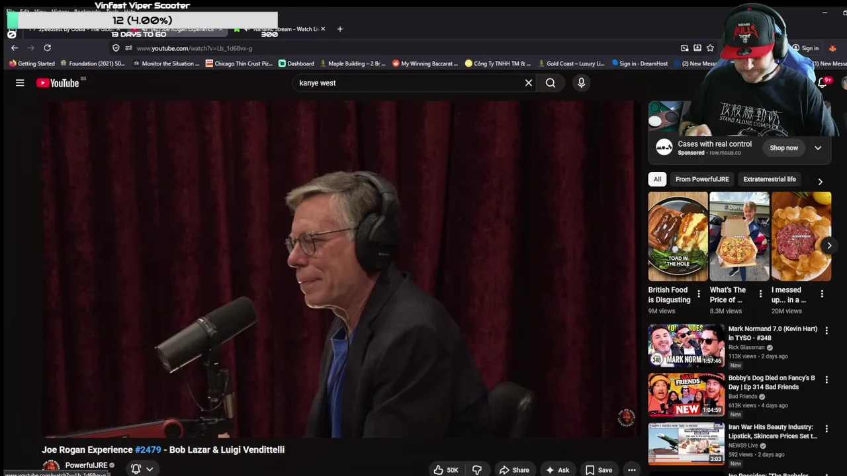Open Monitor the Situation bookmark

(165, 63)
